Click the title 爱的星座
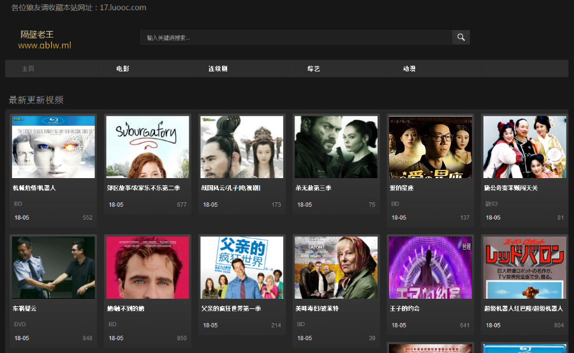This screenshot has width=574, height=353. pyautogui.click(x=402, y=188)
